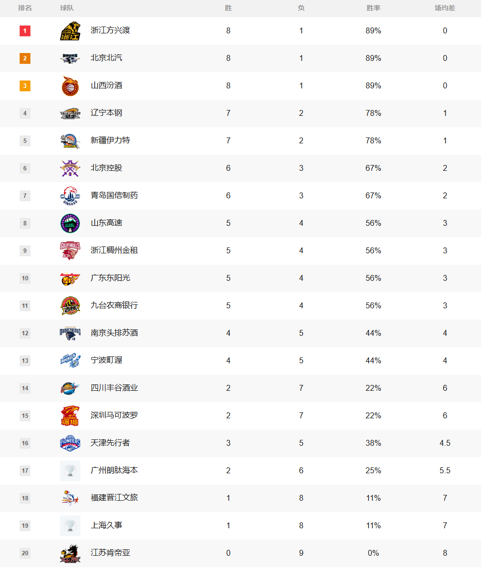
Task: Click the 广州朗肽海本 placeholder trophy image
Action: coord(70,471)
